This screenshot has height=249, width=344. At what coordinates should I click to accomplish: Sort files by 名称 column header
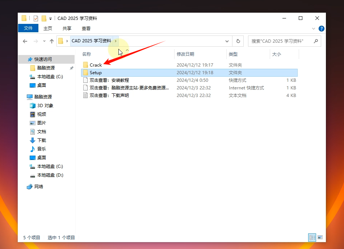point(87,54)
